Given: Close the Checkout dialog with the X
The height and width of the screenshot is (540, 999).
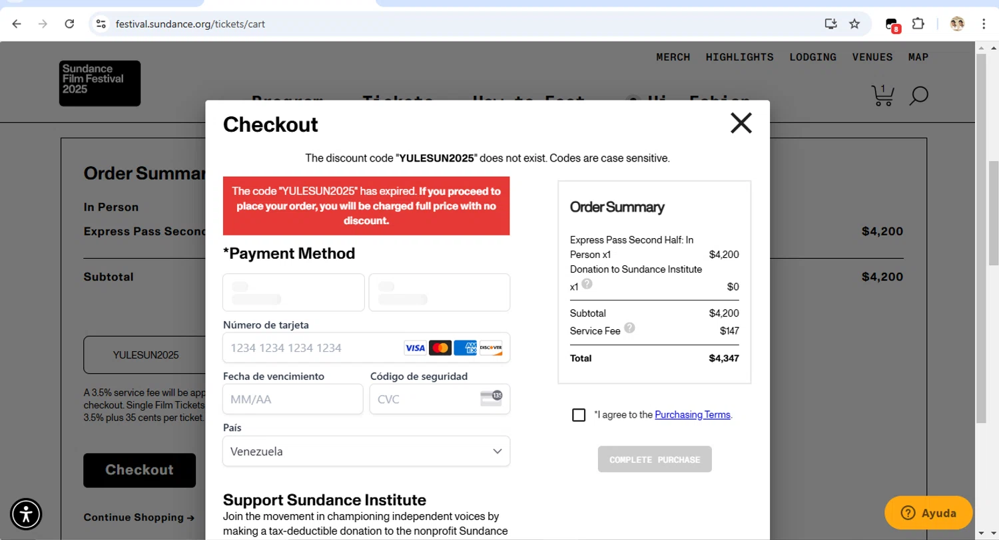Looking at the screenshot, I should click(x=741, y=123).
